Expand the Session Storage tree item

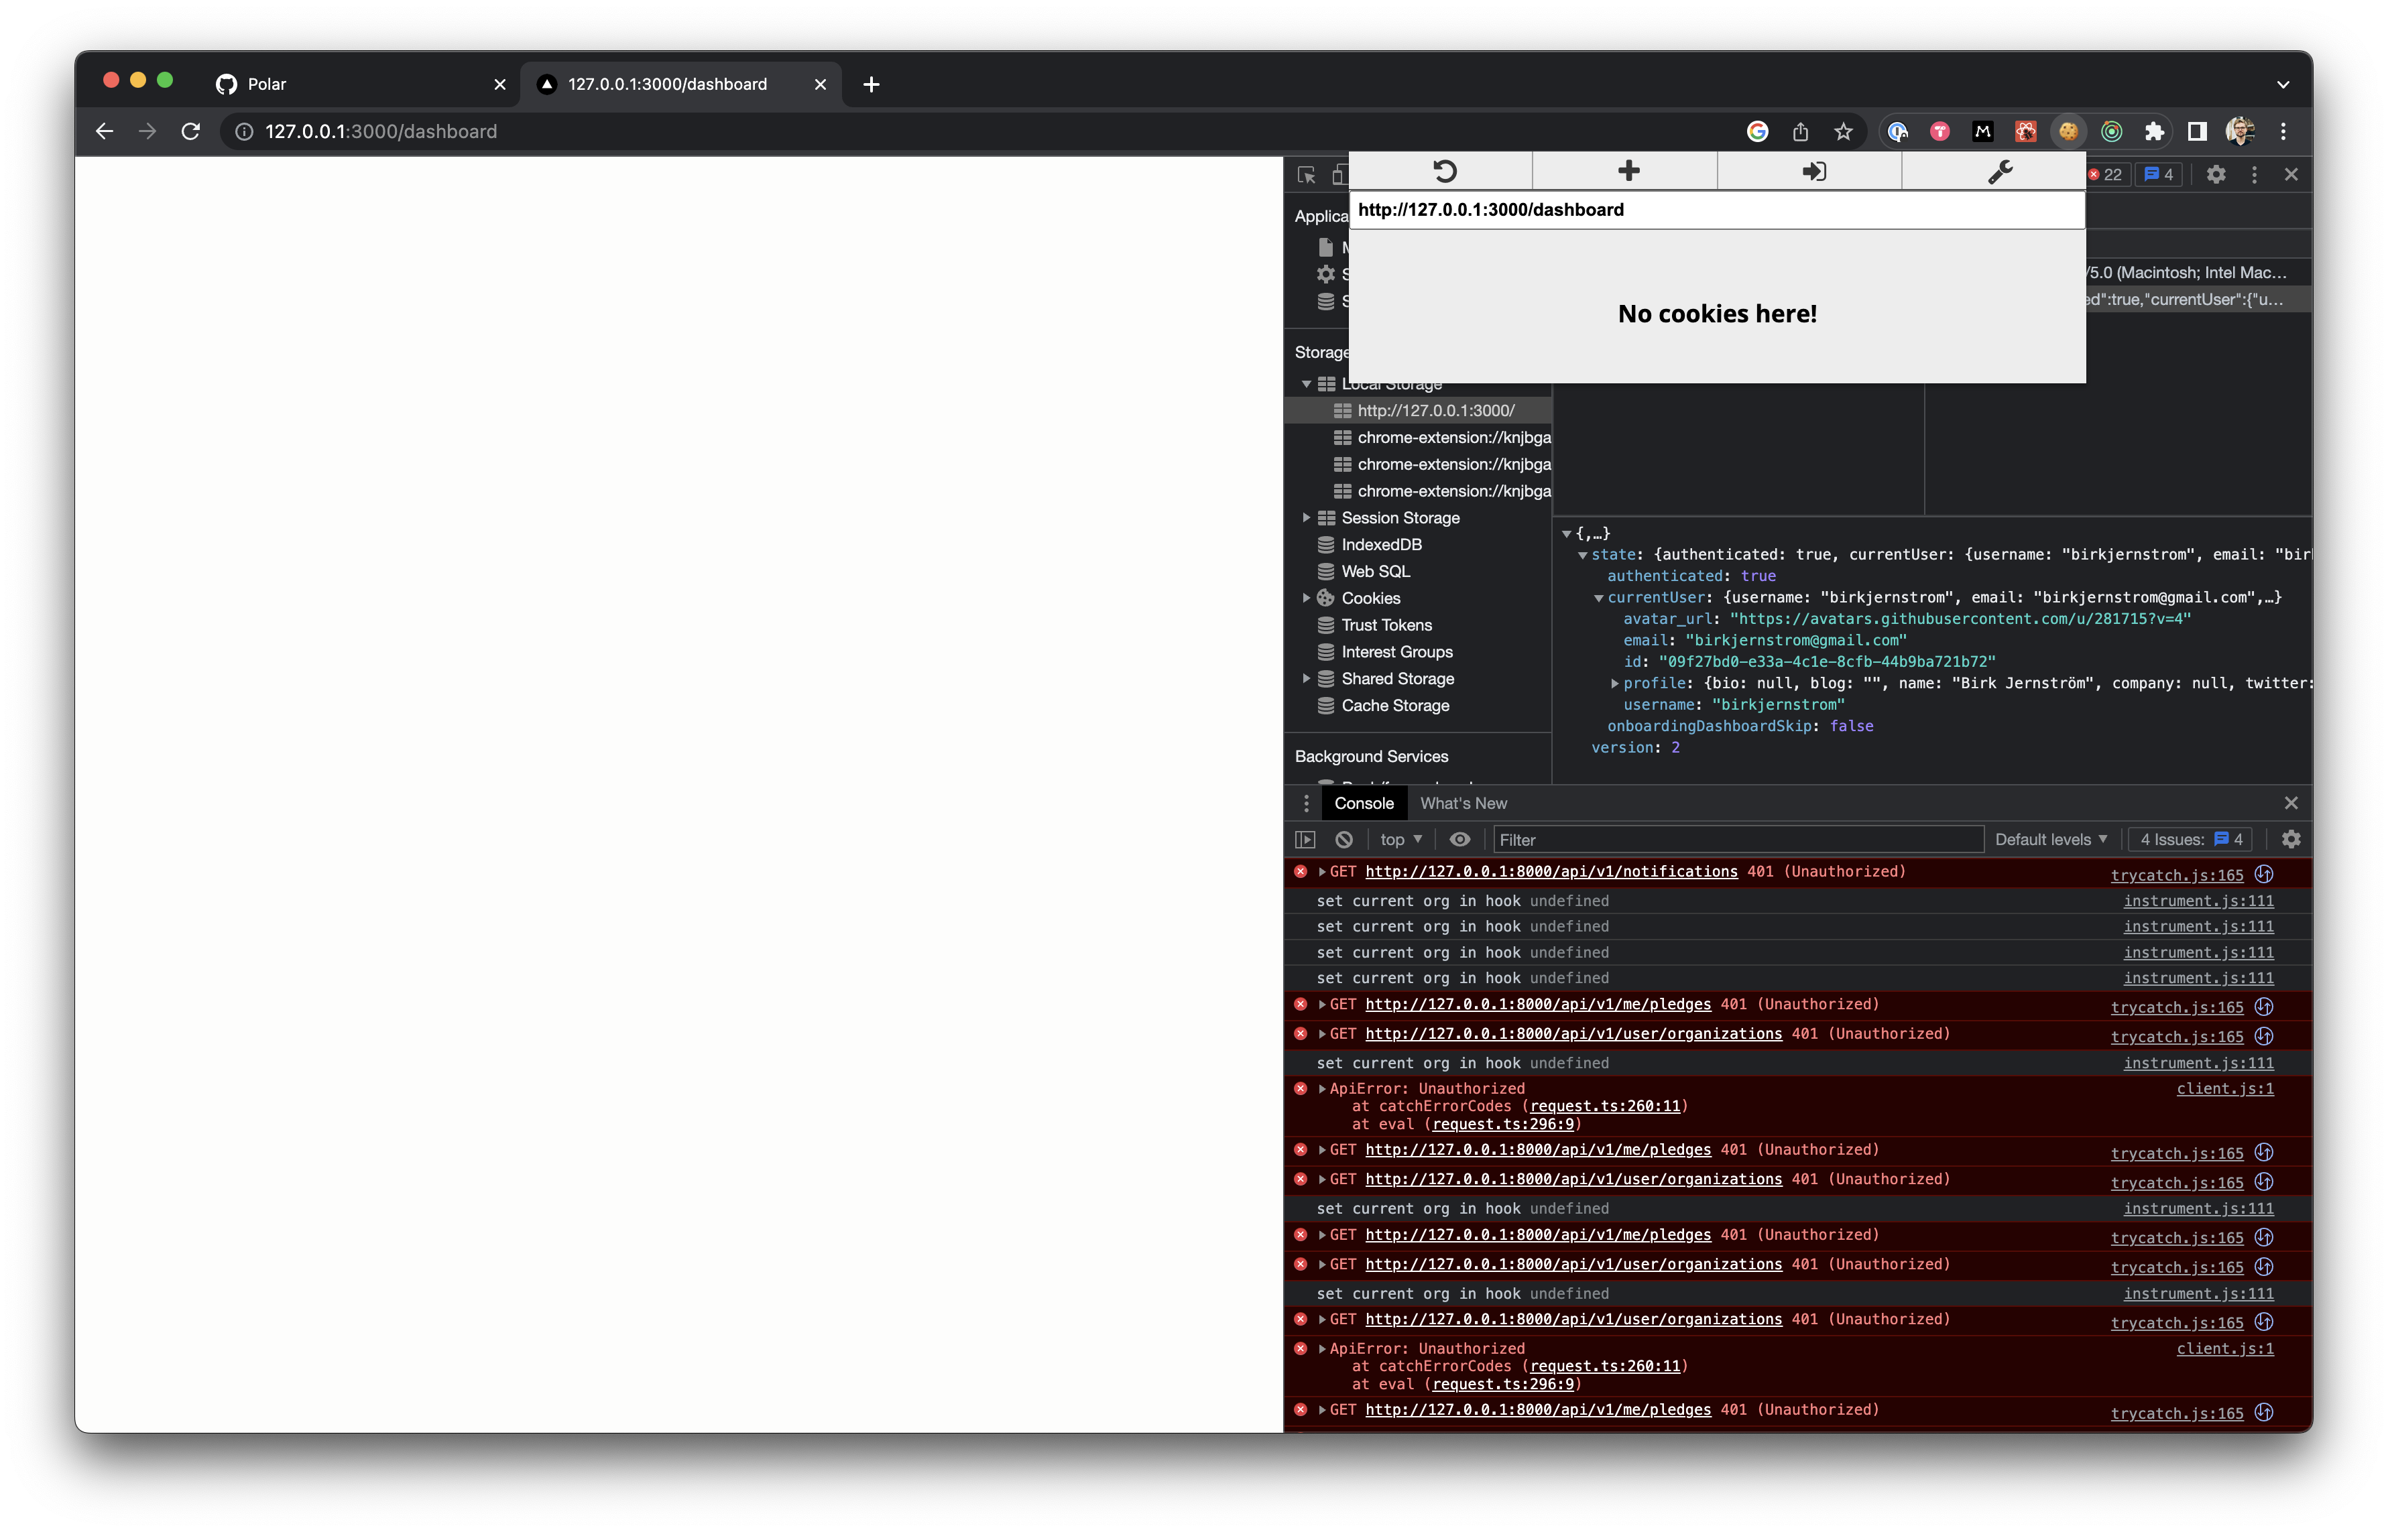coord(1307,517)
